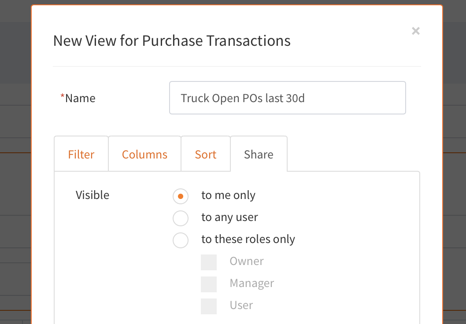Screen dimensions: 466x324
Task: Tick the Owner role checkbox
Action: (x=209, y=262)
